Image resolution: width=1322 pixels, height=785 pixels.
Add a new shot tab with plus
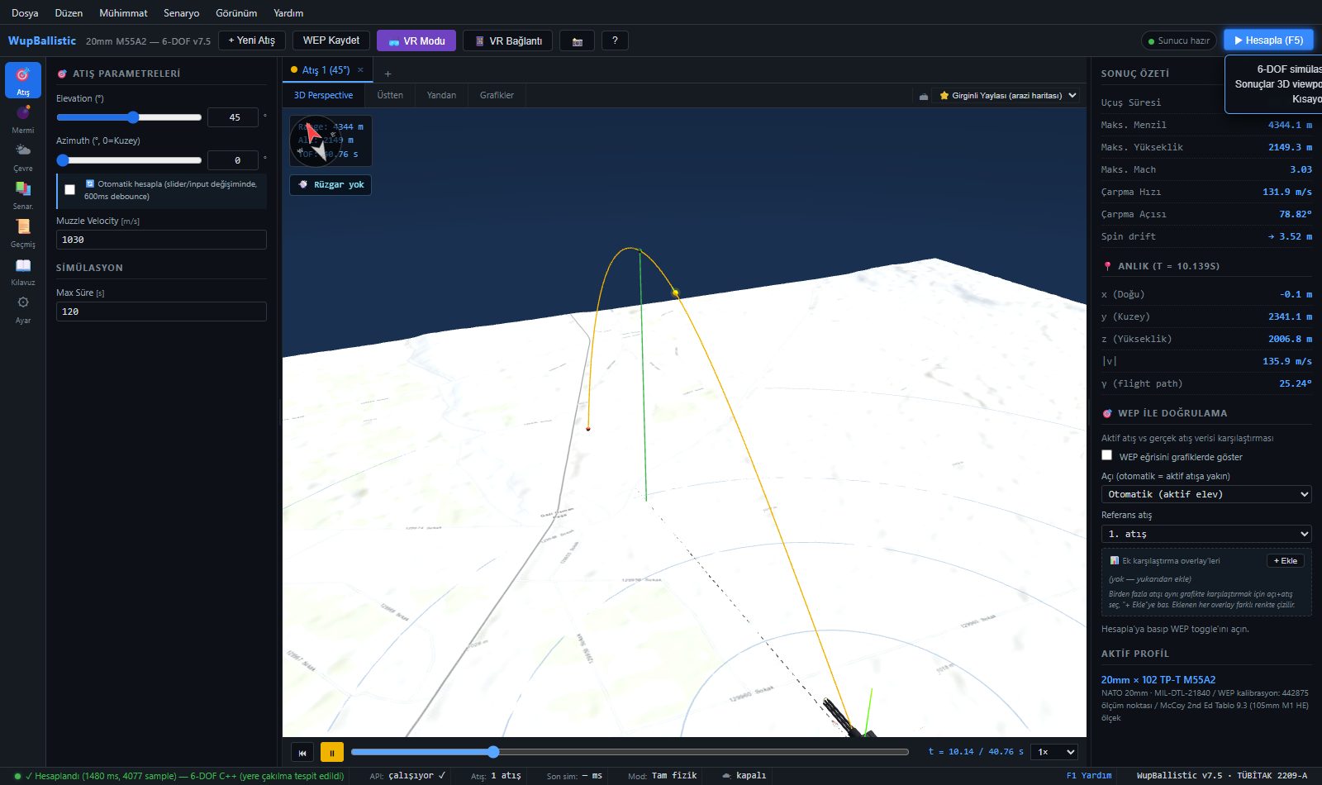[388, 74]
